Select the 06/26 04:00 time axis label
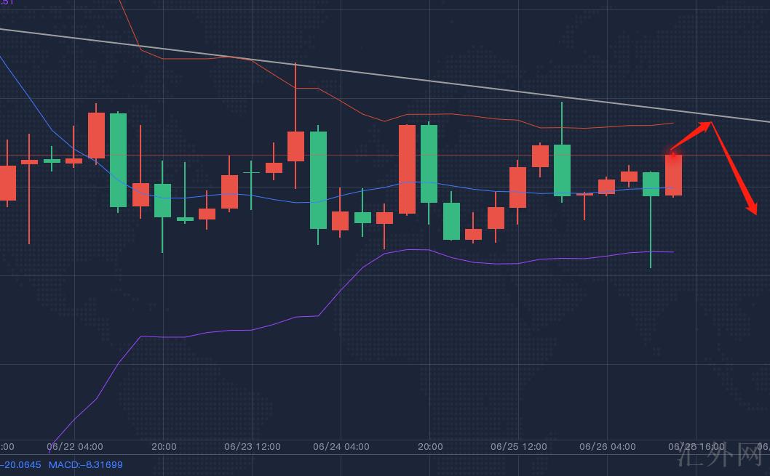Viewport: 770px width, 476px height. [x=608, y=447]
